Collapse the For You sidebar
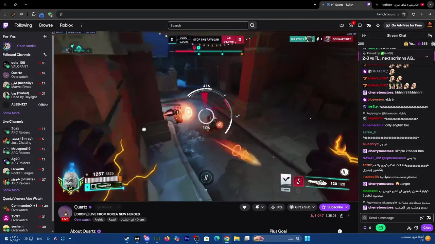The image size is (435, 244). [x=45, y=37]
